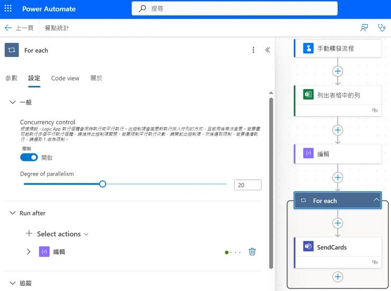Screen dimensions: 391x291
Task: Delete the 編輯 run-after action
Action: pyautogui.click(x=252, y=251)
